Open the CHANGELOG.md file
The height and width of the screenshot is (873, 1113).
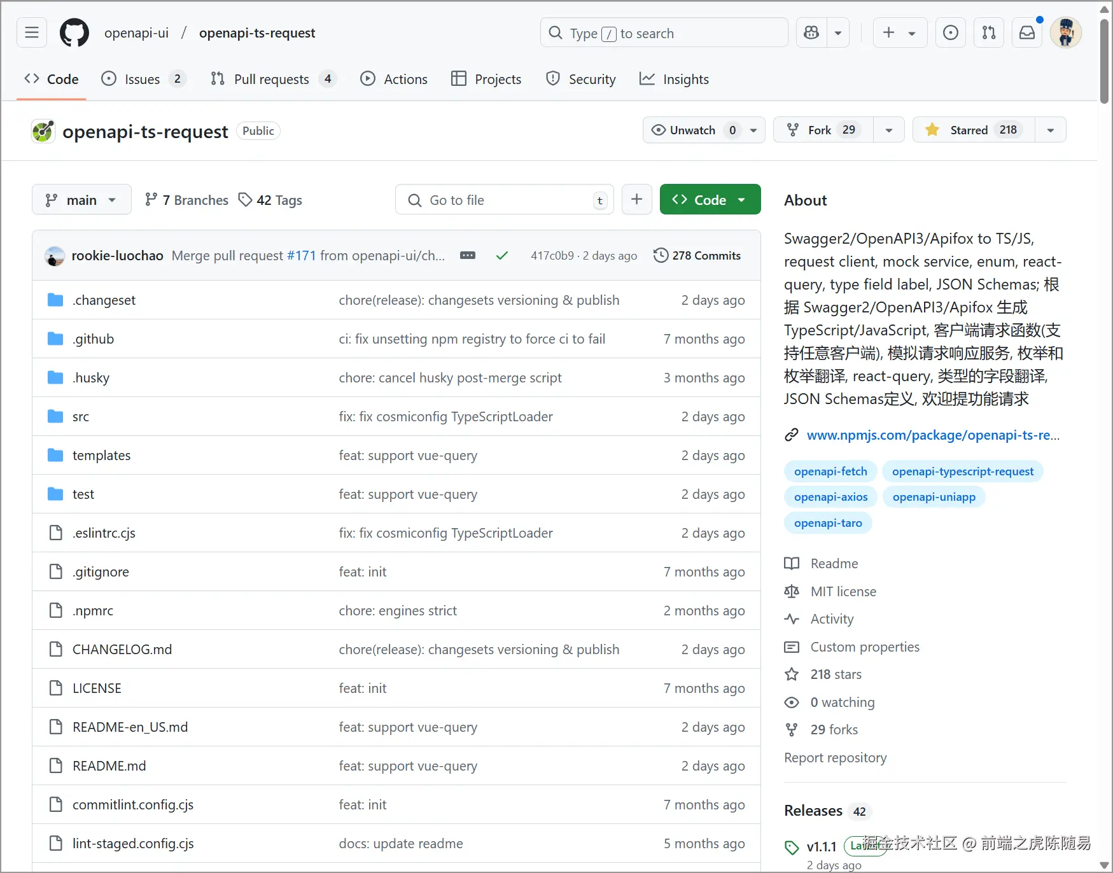[122, 649]
